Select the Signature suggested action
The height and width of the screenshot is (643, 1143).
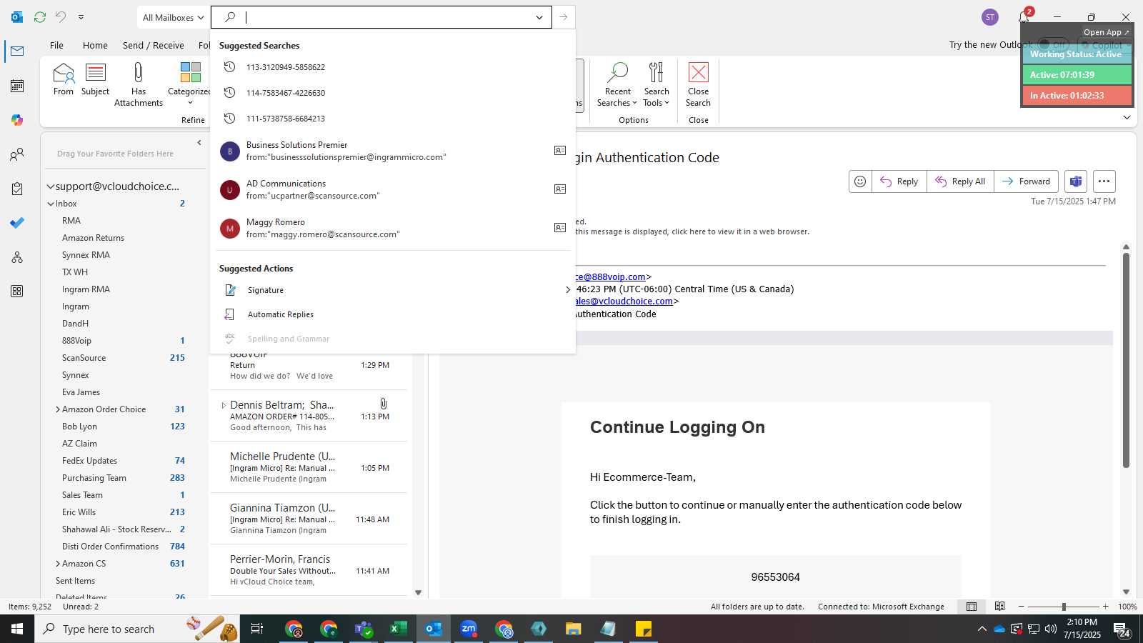point(393,290)
